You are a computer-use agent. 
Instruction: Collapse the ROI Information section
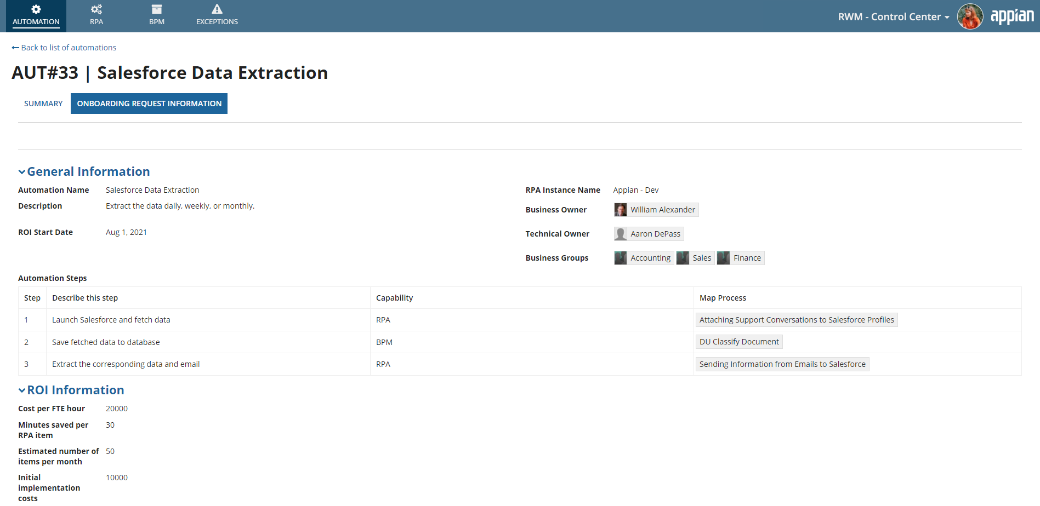click(22, 390)
